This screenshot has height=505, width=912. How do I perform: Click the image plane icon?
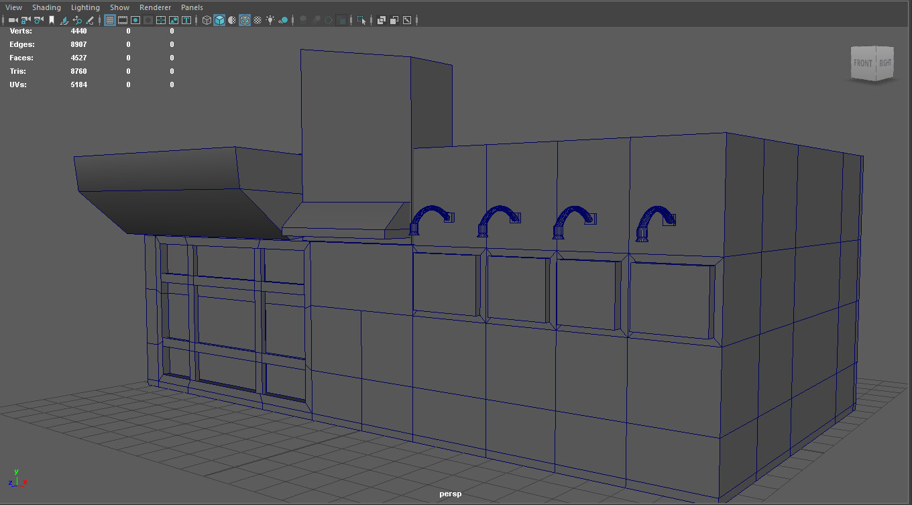[x=64, y=20]
